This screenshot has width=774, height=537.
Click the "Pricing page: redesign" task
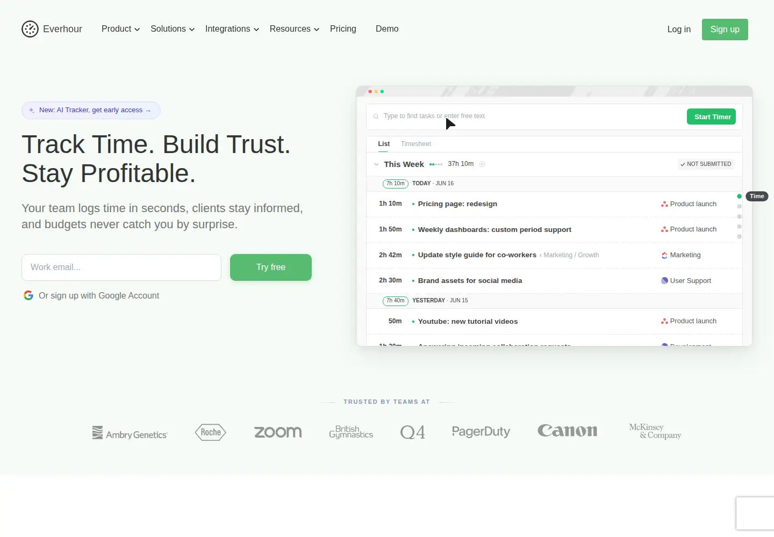457,204
